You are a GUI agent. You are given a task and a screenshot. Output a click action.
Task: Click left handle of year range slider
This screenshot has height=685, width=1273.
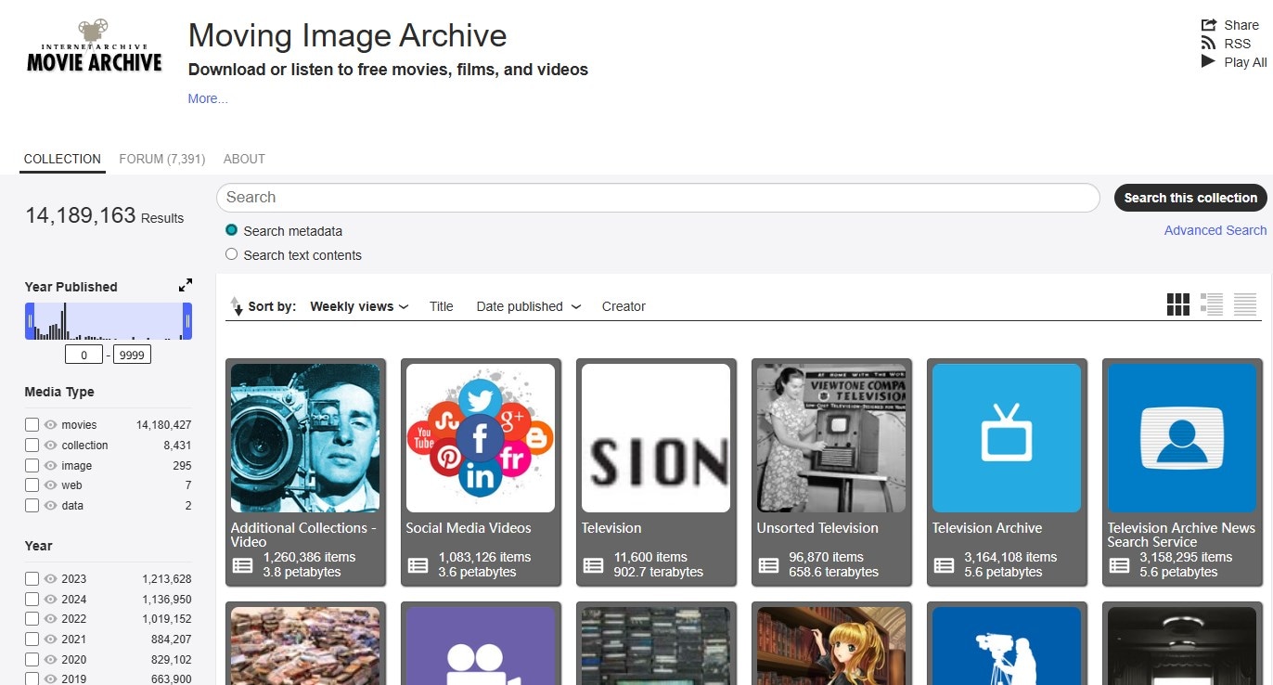pos(30,321)
